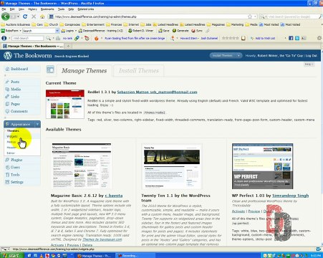
Task: Open the Magazine Basic theme thumbnail
Action: (82, 166)
